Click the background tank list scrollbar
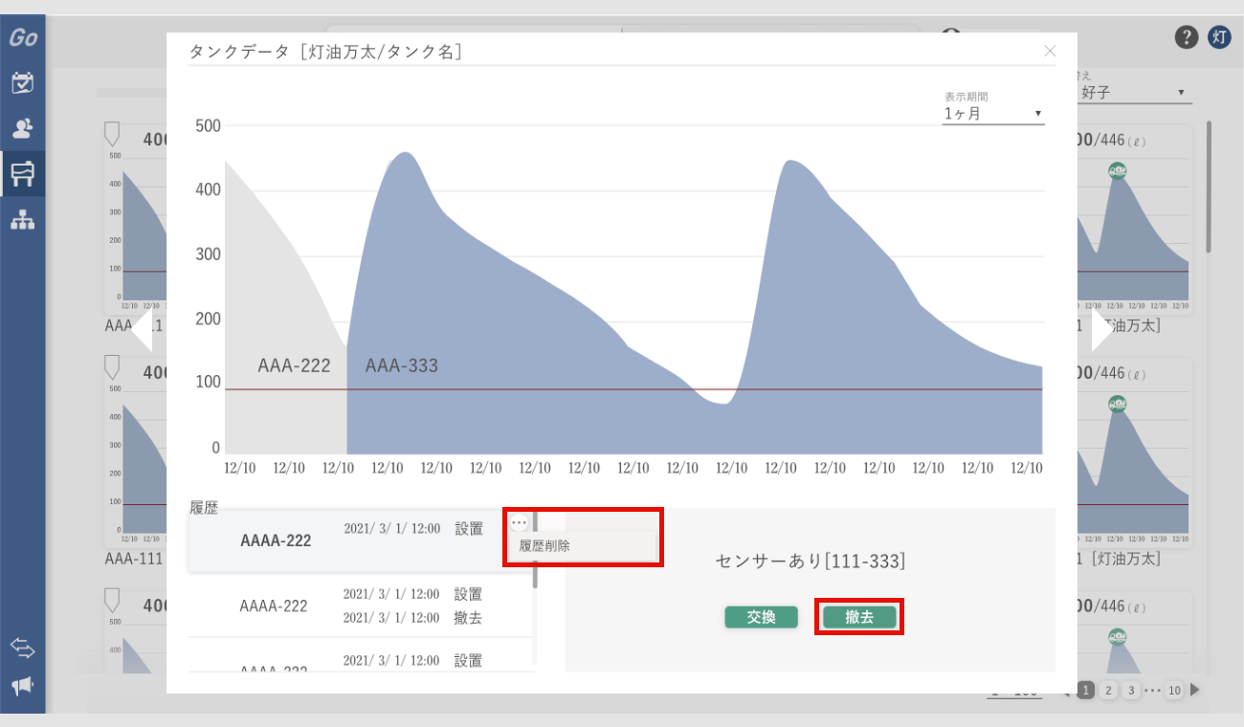This screenshot has width=1244, height=727. (x=1209, y=187)
